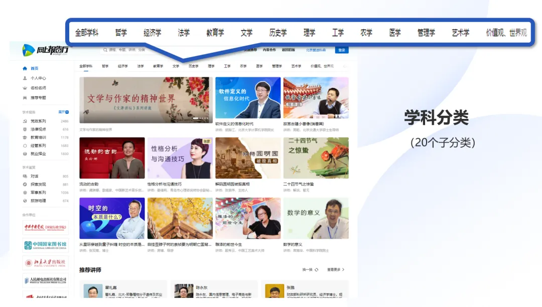Viewport: 542px width, 307px height.
Task: Select the 名校名师 crown icon
Action: click(25, 88)
